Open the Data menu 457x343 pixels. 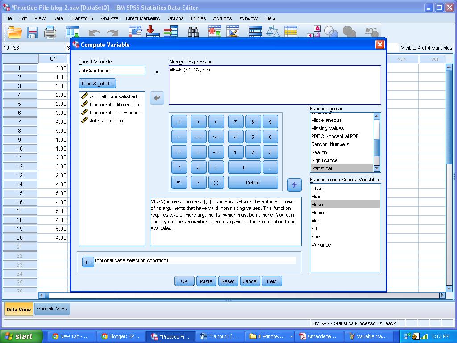pyautogui.click(x=58, y=18)
